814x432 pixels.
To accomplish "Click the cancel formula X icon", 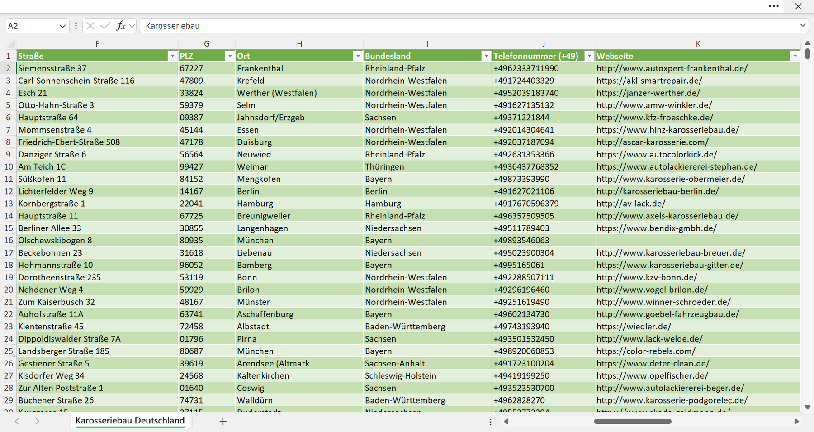I will point(90,26).
